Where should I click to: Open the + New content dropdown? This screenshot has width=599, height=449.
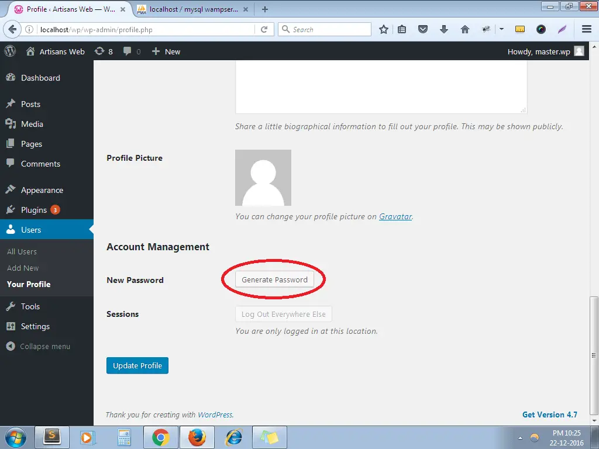pos(166,51)
